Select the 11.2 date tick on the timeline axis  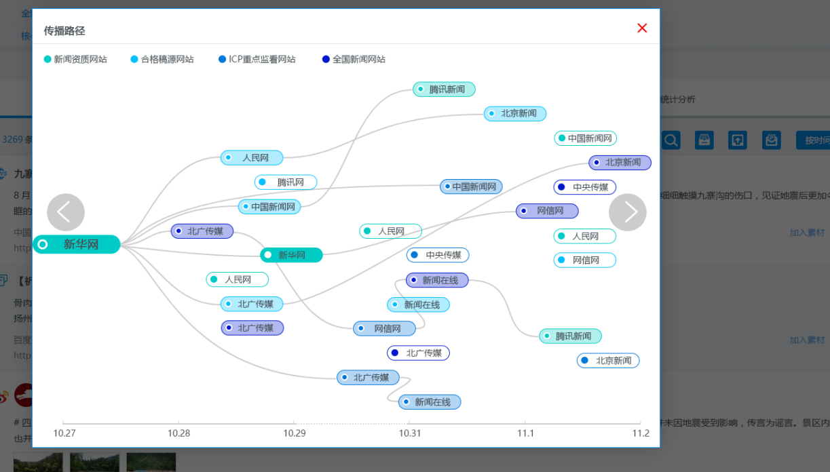tap(641, 433)
